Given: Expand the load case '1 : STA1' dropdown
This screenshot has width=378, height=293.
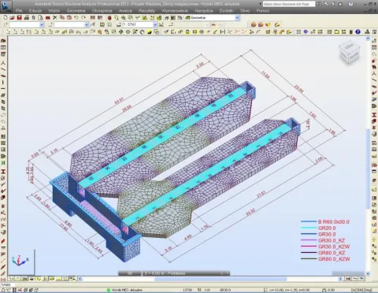Looking at the screenshot, I should 155,24.
